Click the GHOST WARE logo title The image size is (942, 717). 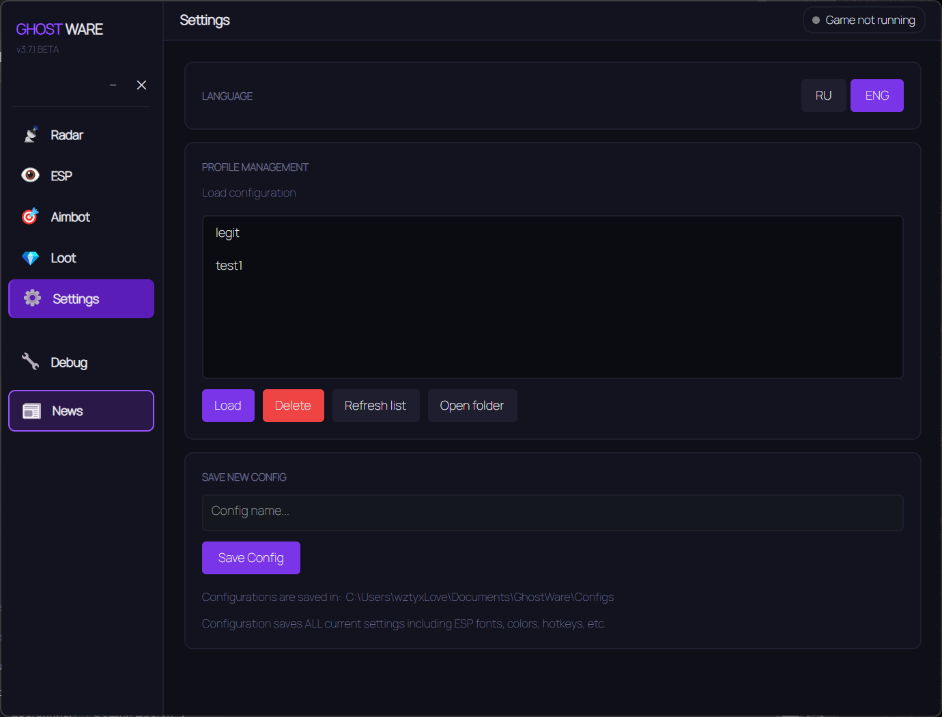click(59, 29)
